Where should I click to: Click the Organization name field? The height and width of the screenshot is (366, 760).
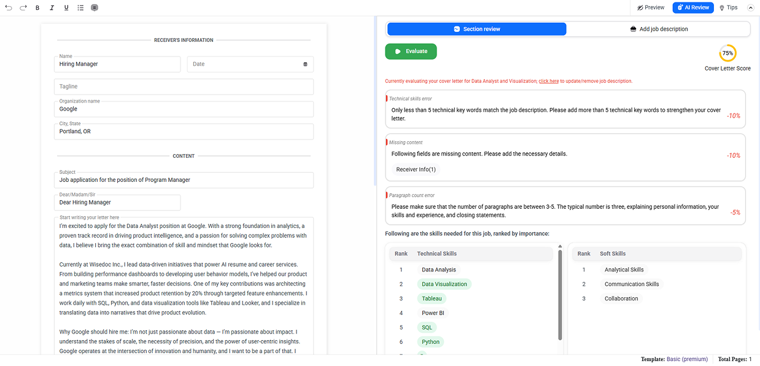tap(184, 109)
